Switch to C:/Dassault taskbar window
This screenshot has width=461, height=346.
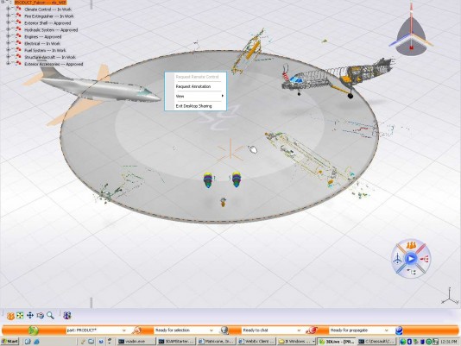pos(376,342)
